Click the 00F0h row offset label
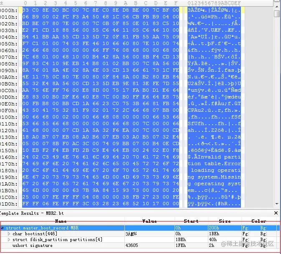 click(x=9, y=111)
